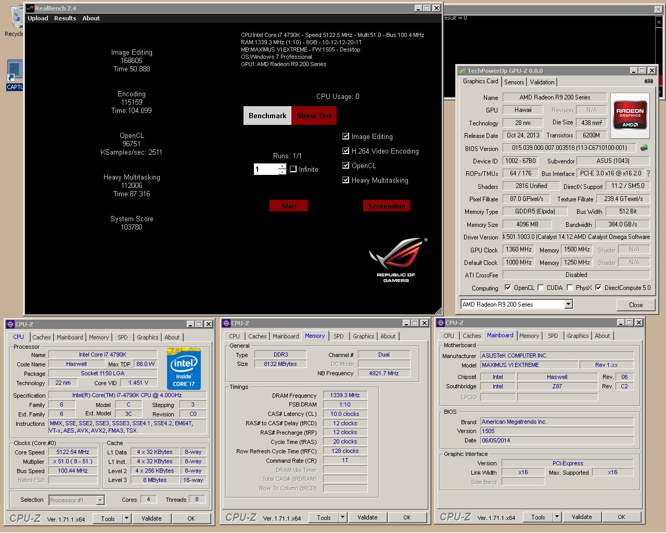Toggle GPU-Z CUDA computing checkbox

(541, 287)
